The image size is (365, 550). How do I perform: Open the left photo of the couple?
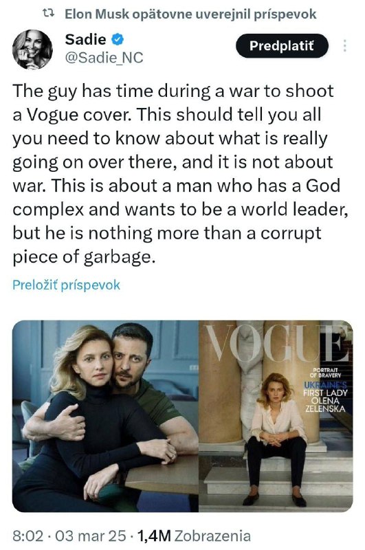click(x=105, y=416)
